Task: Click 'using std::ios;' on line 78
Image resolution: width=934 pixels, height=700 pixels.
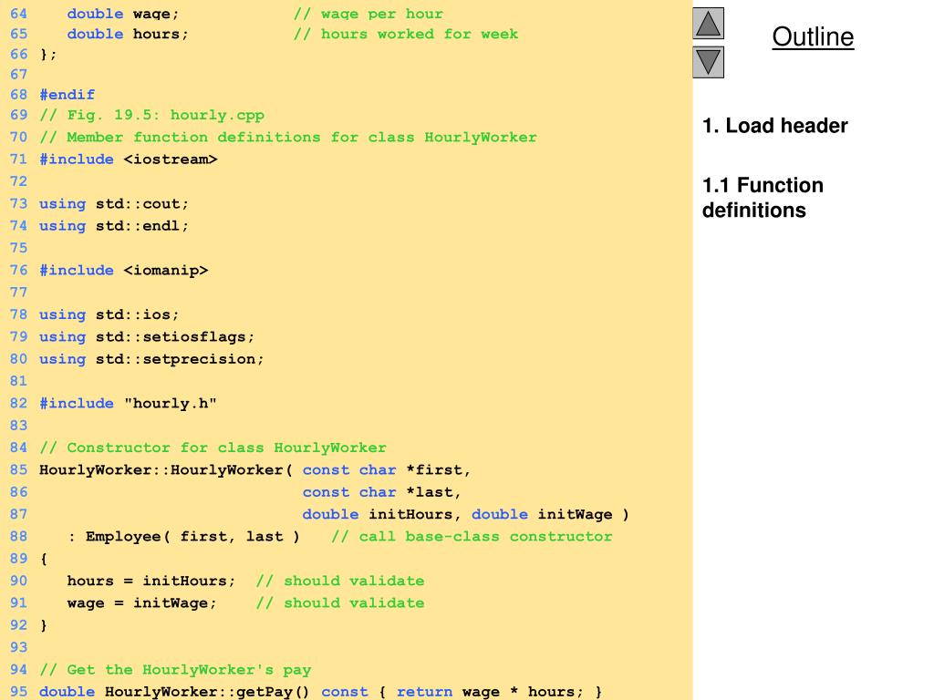Action: pyautogui.click(x=109, y=314)
